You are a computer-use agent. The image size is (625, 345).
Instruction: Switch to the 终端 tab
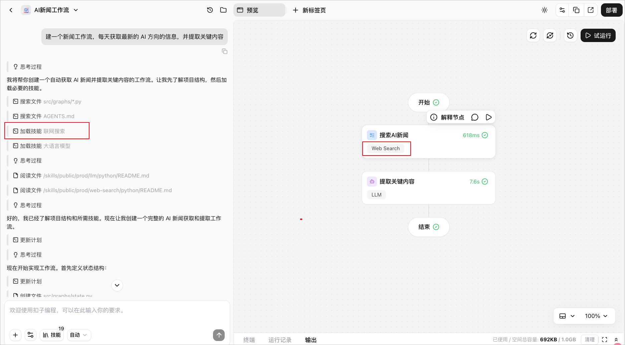point(249,340)
